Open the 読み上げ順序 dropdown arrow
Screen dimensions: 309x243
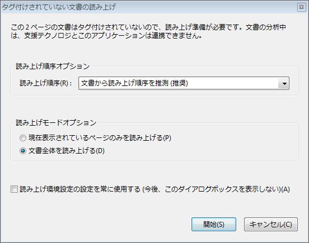(x=284, y=83)
